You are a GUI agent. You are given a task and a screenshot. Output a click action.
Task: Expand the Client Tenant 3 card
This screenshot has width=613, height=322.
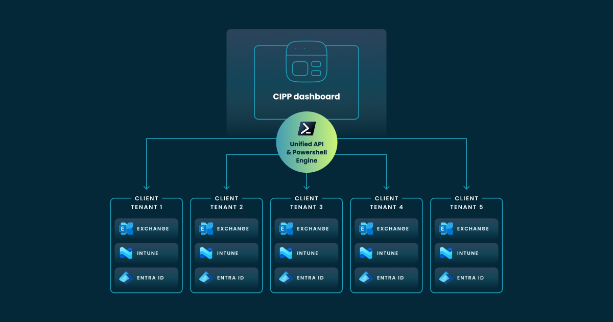point(306,245)
